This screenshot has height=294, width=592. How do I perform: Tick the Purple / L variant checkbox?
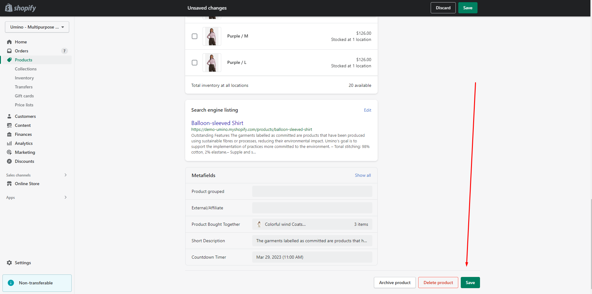pyautogui.click(x=195, y=63)
